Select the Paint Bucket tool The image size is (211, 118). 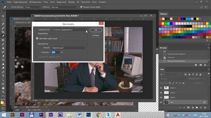pyautogui.click(x=3, y=60)
